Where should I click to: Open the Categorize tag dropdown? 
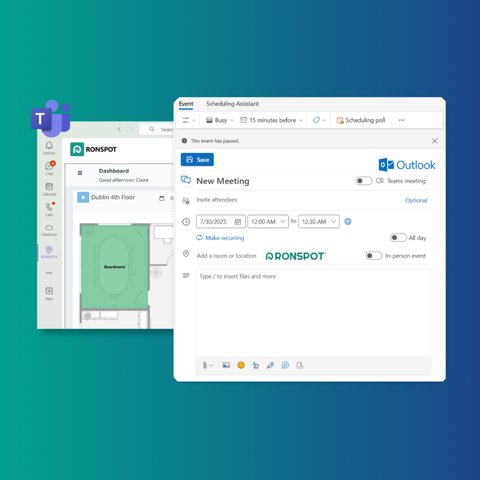coord(319,120)
